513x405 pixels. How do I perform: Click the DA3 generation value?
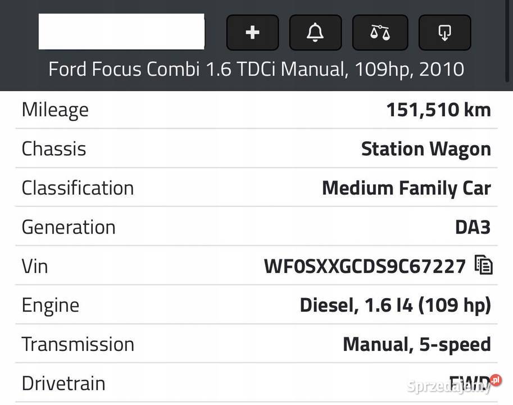pos(473,227)
